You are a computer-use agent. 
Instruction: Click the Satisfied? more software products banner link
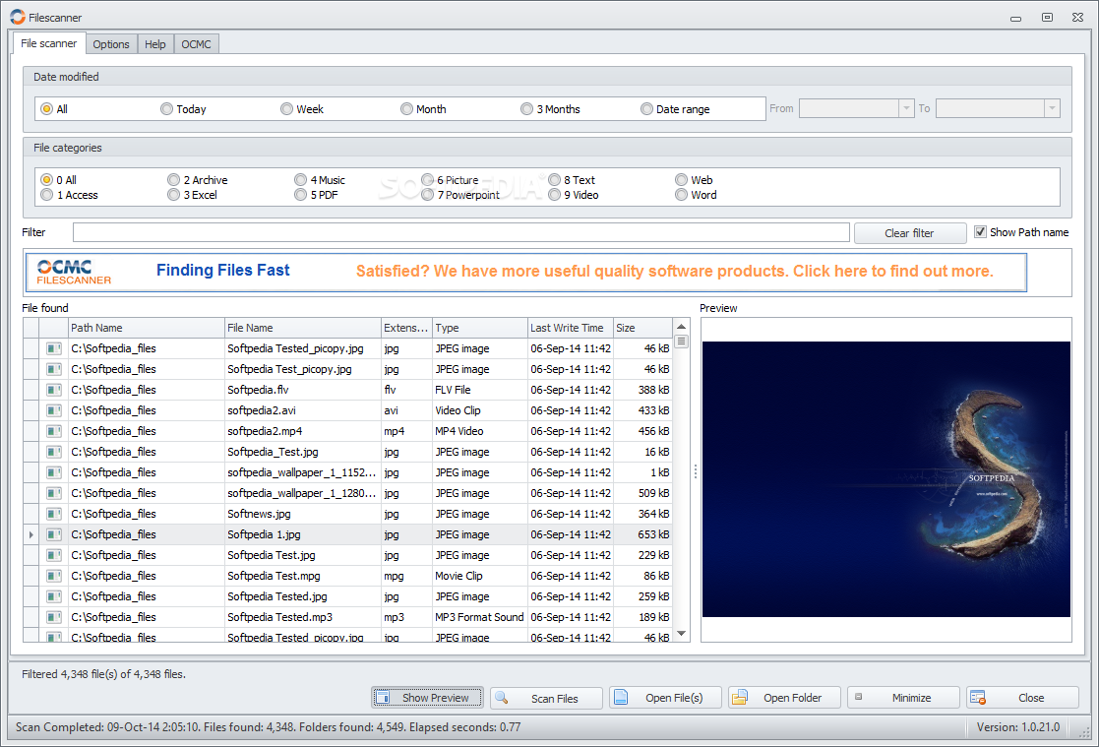[x=674, y=272]
